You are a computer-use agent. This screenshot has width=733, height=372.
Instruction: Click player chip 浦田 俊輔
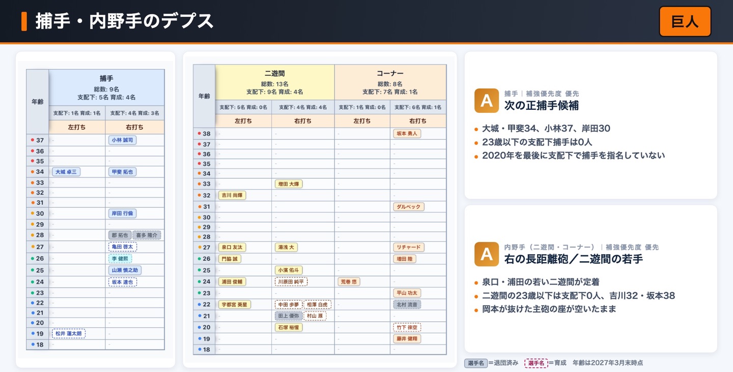click(232, 282)
